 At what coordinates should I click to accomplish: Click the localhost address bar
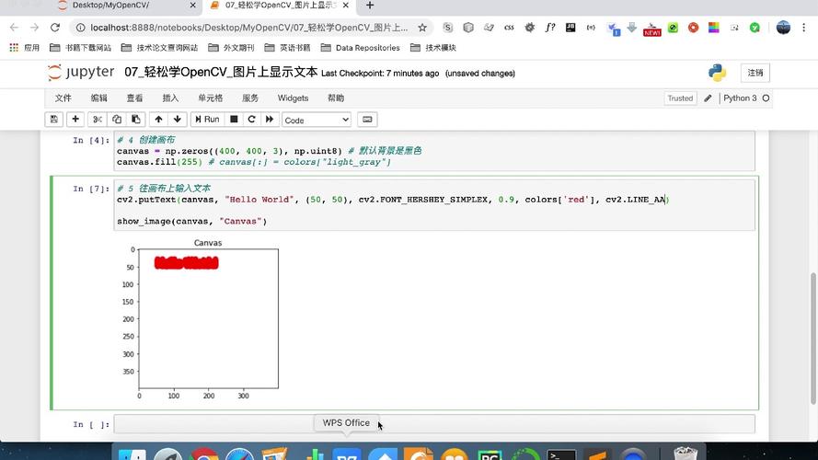pyautogui.click(x=248, y=28)
